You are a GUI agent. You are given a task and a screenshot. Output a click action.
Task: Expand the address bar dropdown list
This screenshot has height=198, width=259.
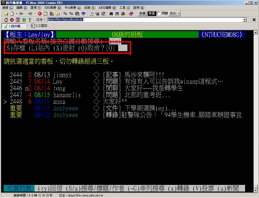coord(245,20)
